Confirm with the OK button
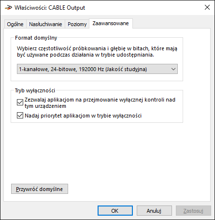The width and height of the screenshot is (215, 220). [x=115, y=211]
